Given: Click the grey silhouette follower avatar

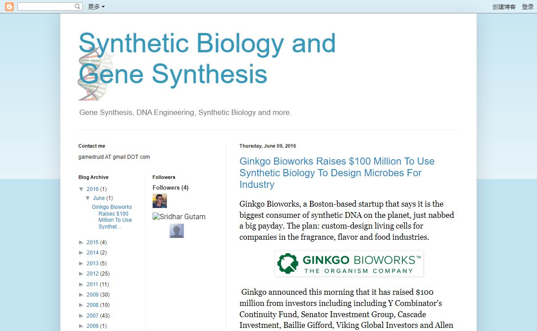Looking at the screenshot, I should [177, 231].
